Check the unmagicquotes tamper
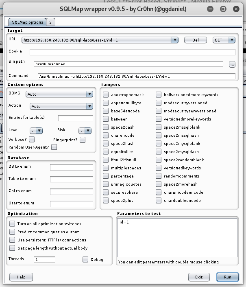 point(106,184)
